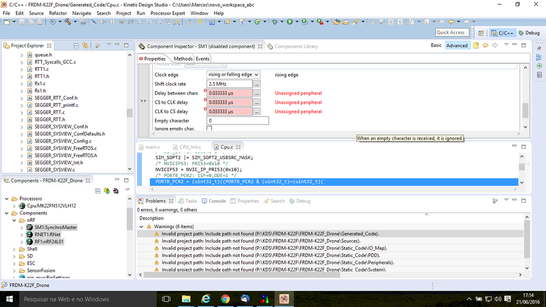
Task: Click the Open Perspective icon
Action: [481, 33]
